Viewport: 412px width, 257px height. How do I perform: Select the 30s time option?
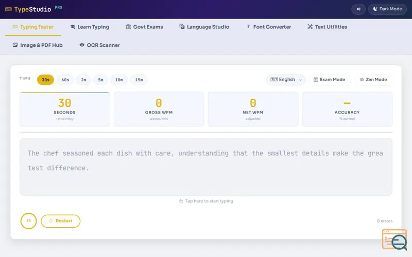45,80
